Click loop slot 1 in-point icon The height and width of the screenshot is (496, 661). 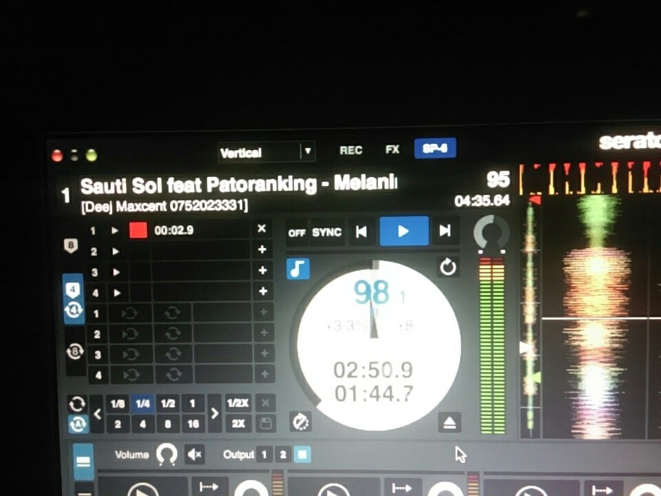pos(129,313)
